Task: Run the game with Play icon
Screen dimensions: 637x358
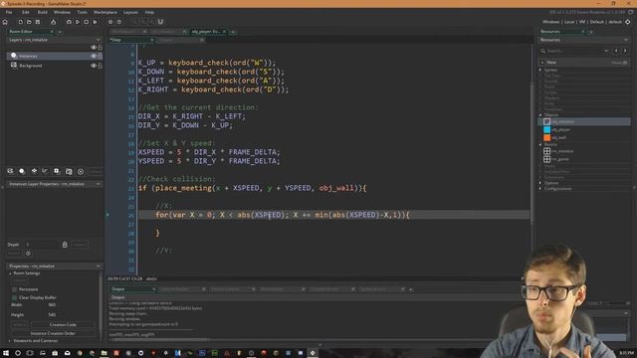Action: [x=78, y=22]
